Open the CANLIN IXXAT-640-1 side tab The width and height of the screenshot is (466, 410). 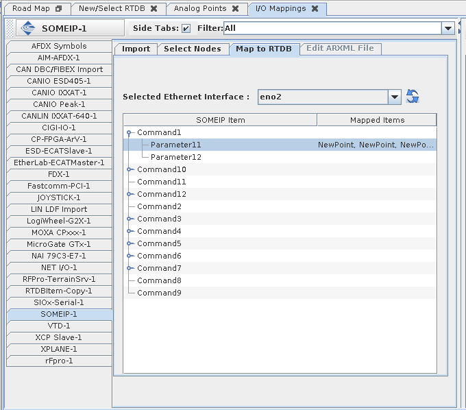59,116
